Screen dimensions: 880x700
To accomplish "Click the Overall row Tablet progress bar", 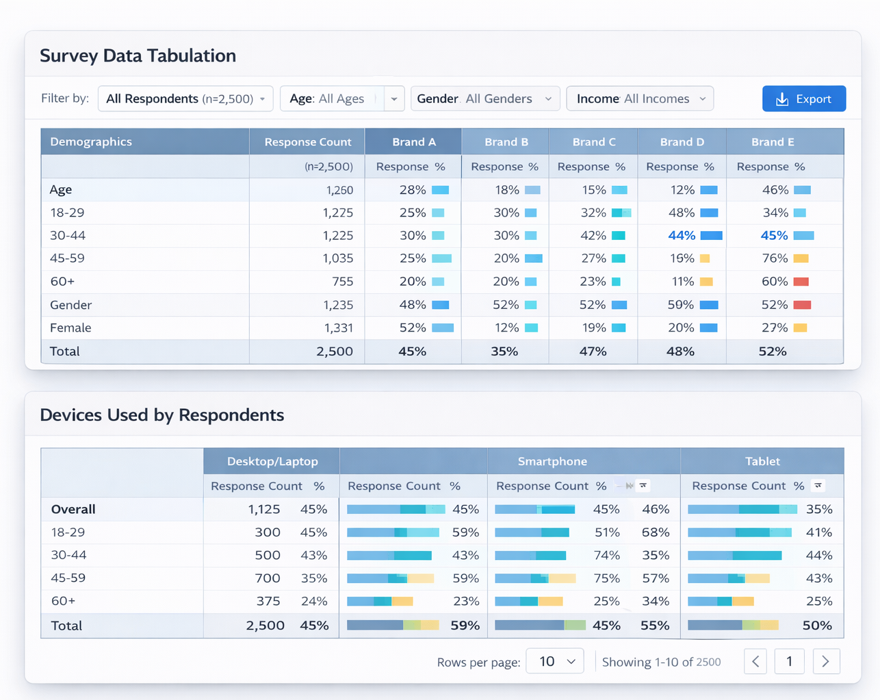I will (742, 509).
